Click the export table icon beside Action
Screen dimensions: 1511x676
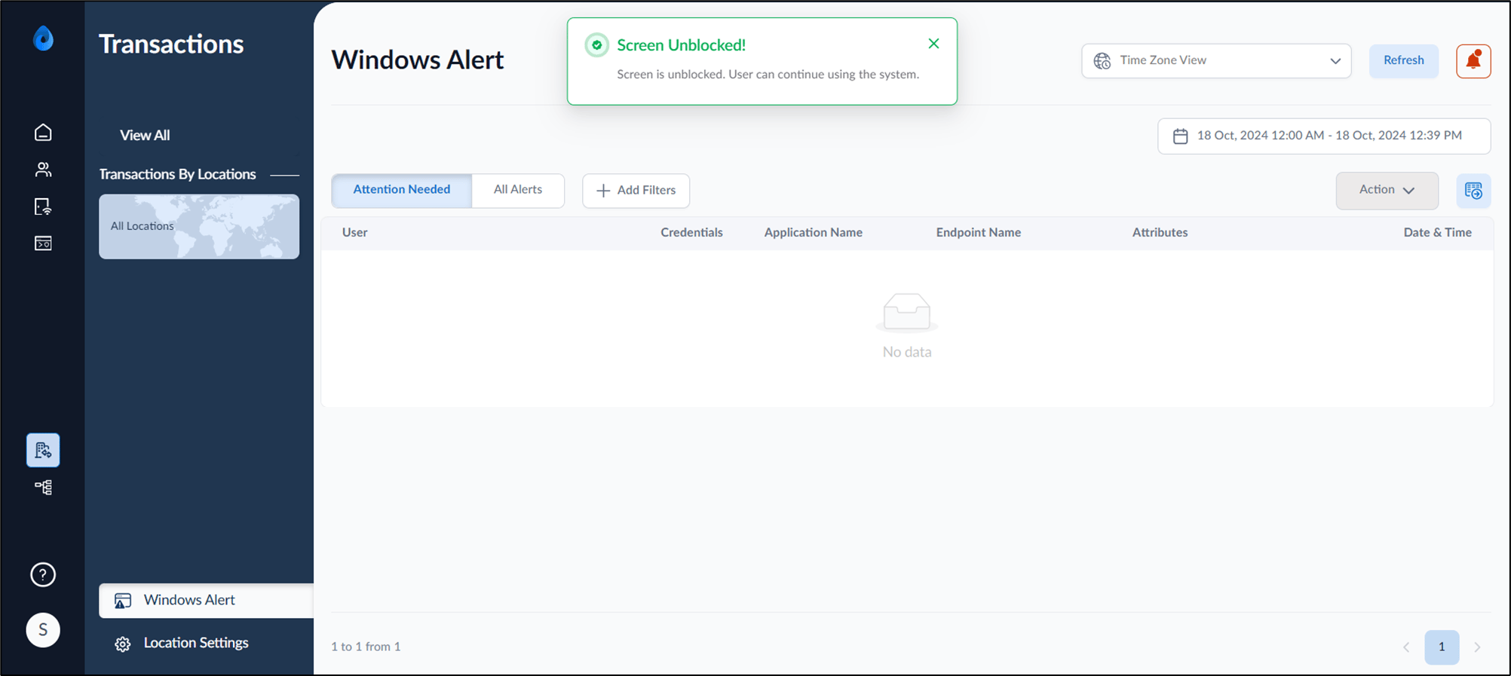click(1473, 191)
